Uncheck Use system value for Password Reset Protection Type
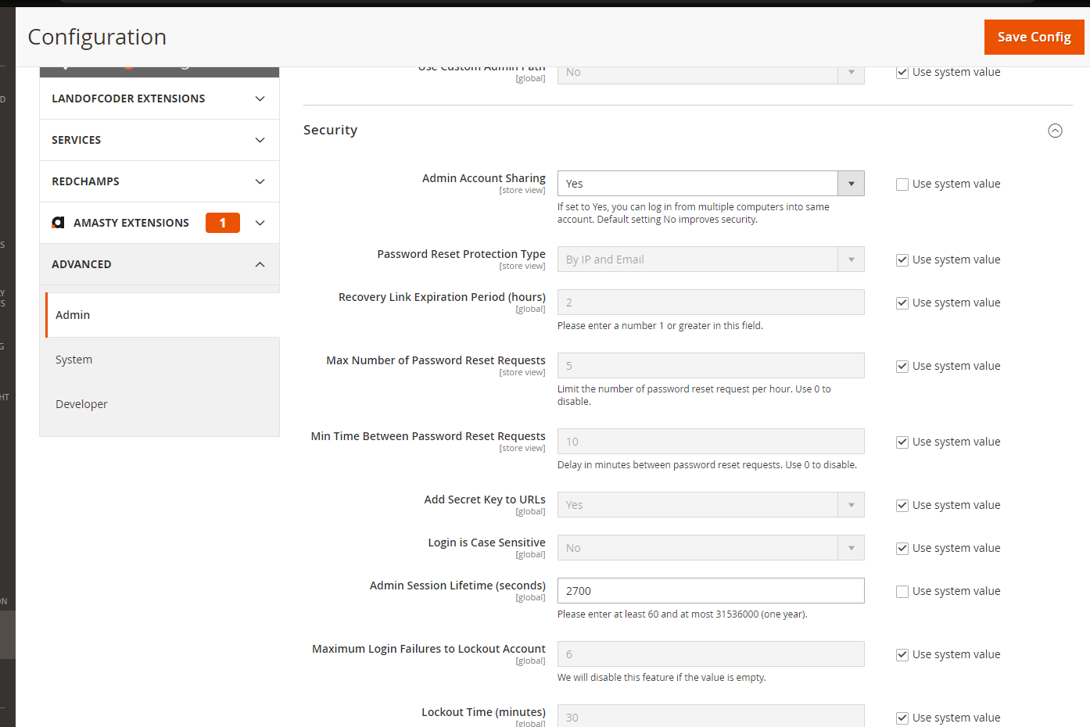This screenshot has height=727, width=1090. click(x=902, y=260)
